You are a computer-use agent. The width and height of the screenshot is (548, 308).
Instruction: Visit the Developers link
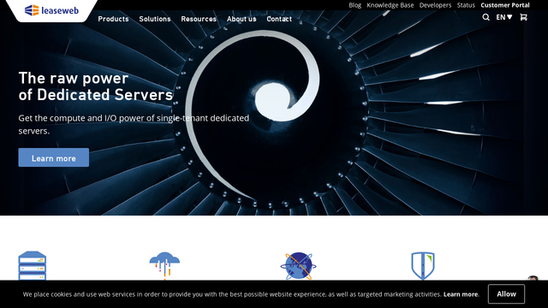click(435, 5)
